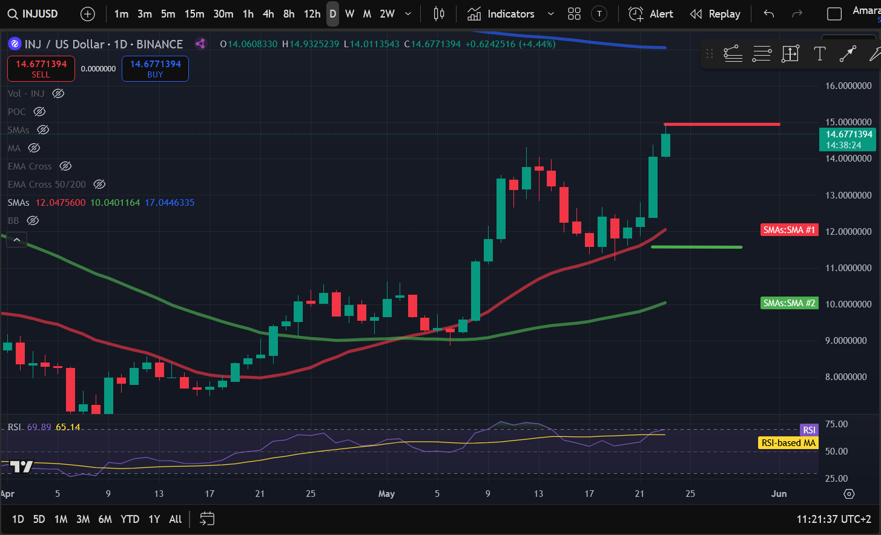This screenshot has height=535, width=881.
Task: Collapse the indicator legend chevron
Action: click(x=17, y=240)
